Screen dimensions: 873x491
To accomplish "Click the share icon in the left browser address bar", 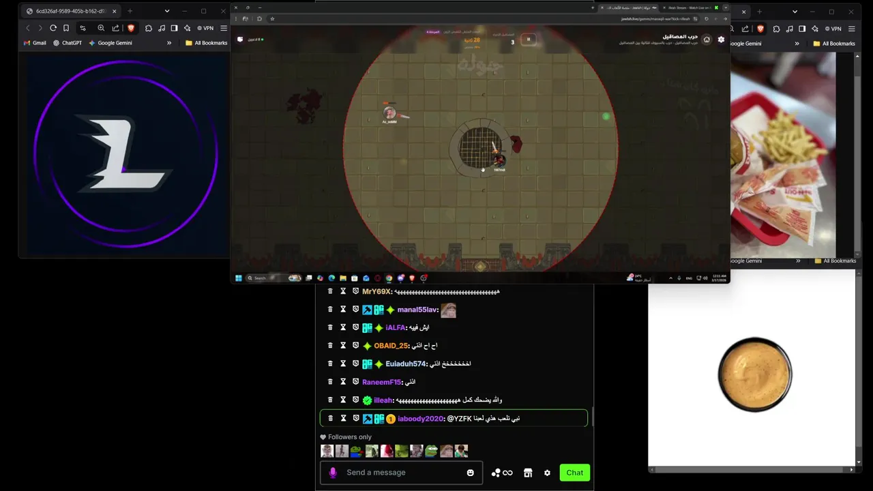I will pos(115,28).
